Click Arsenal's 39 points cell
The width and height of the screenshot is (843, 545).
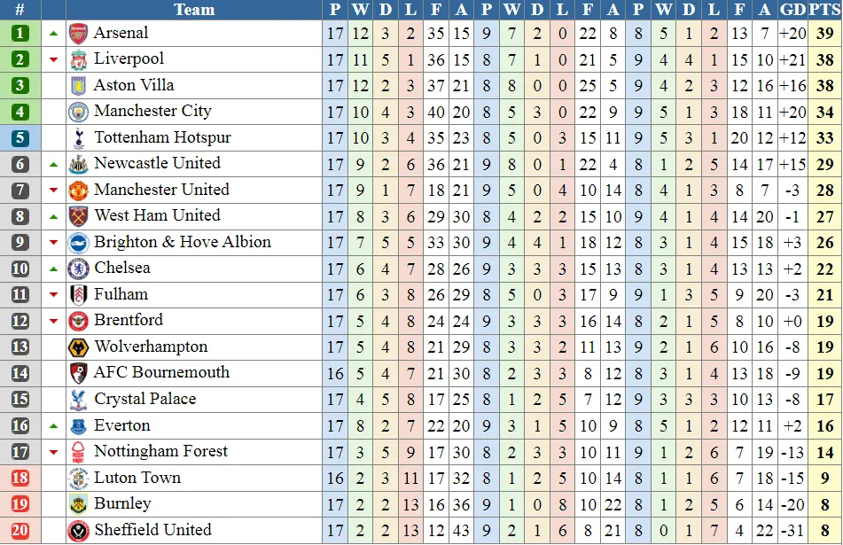(x=824, y=34)
